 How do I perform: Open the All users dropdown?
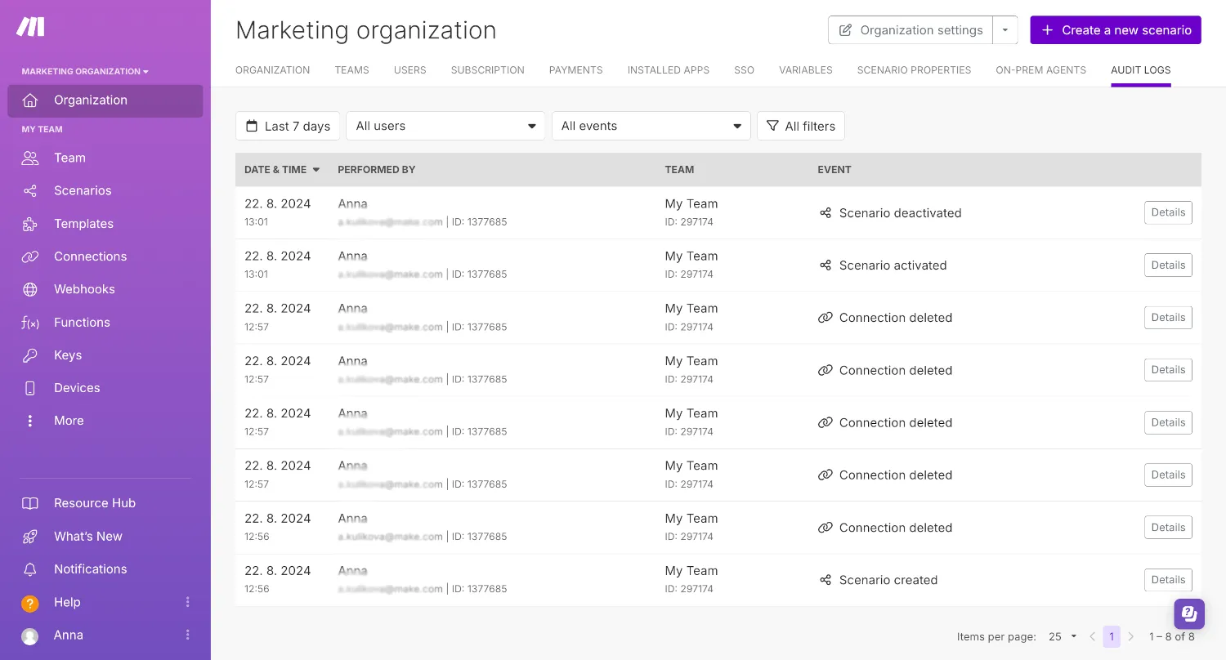click(445, 126)
